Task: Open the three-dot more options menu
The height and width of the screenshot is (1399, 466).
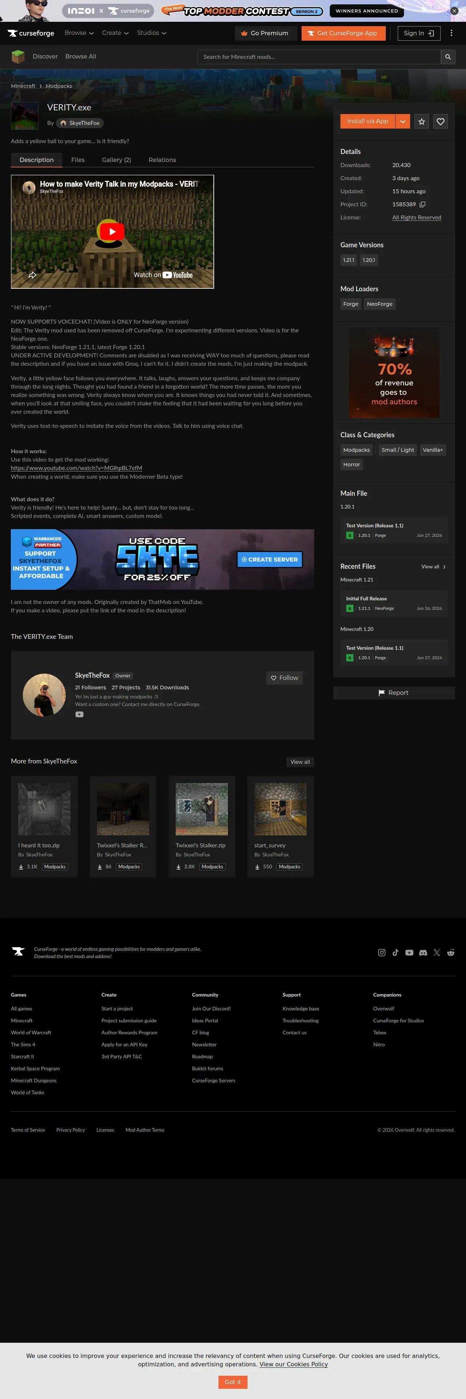Action: coord(451,33)
